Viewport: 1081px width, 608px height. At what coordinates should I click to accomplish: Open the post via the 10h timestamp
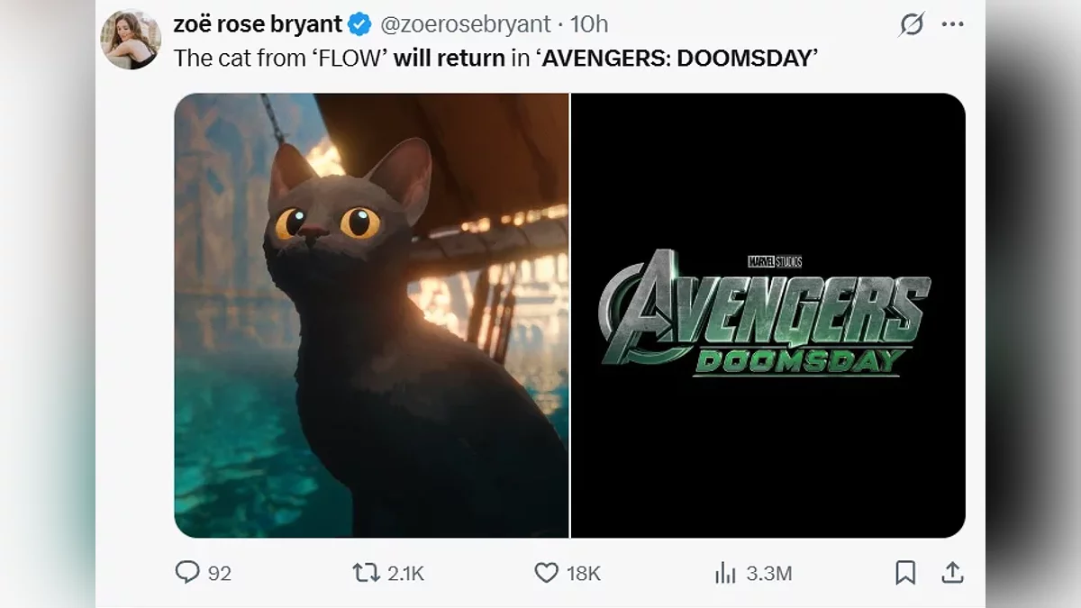pos(589,24)
